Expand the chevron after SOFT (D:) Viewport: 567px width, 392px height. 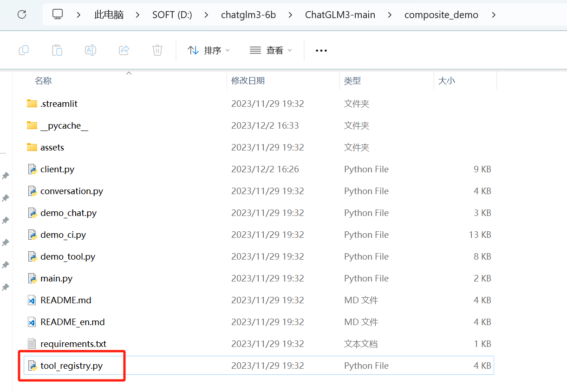coord(206,15)
